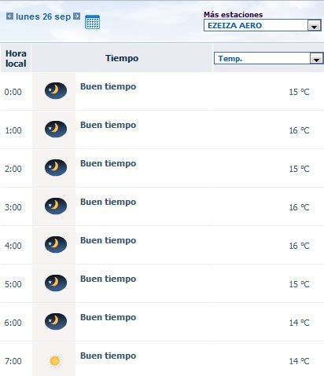Viewport: 324px width, 376px height.
Task: Click the 5:00 hour row label
Action: coord(13,284)
